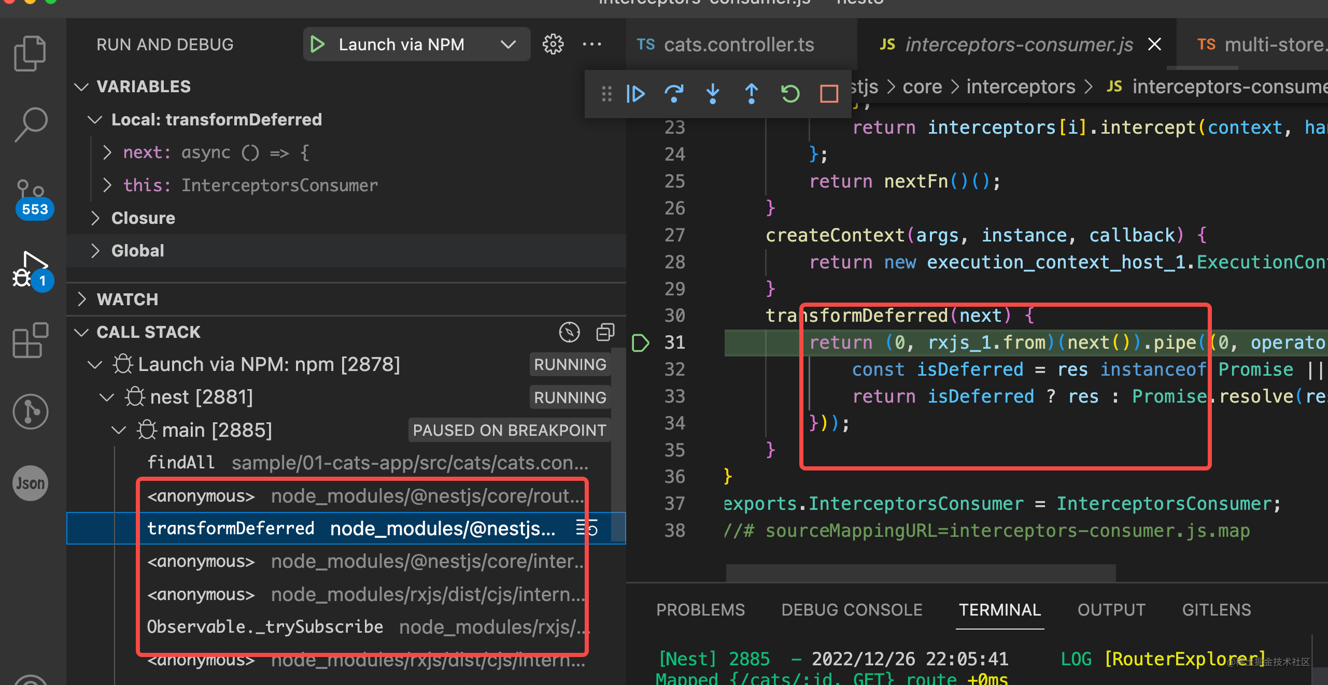
Task: Start debugging with green play button
Action: pos(317,45)
